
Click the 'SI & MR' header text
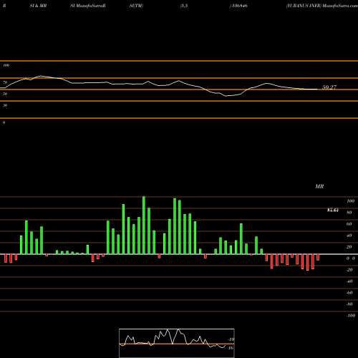point(38,6)
